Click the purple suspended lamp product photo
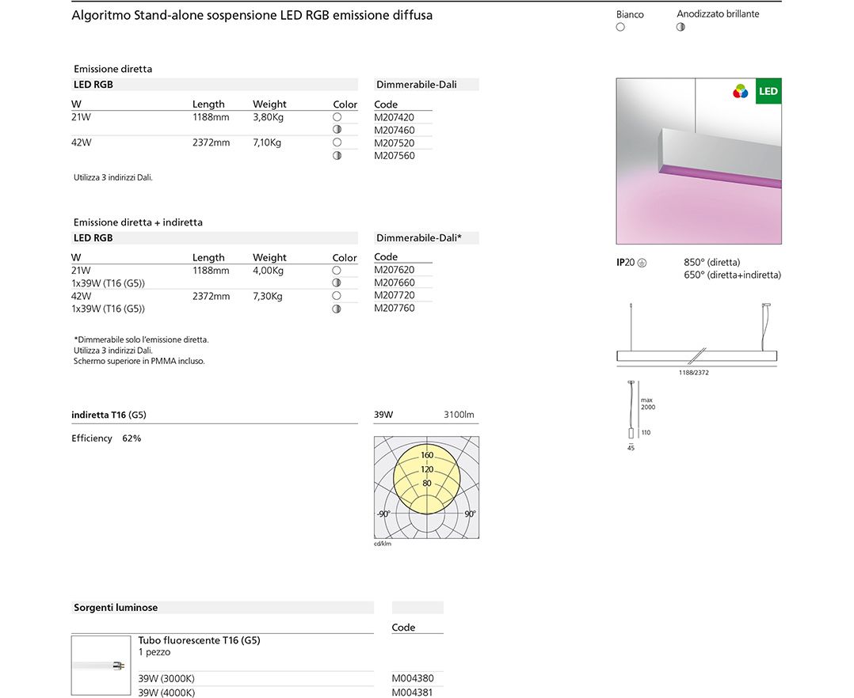 (698, 161)
